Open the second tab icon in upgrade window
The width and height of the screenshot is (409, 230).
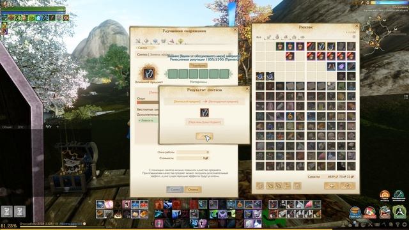point(146,41)
